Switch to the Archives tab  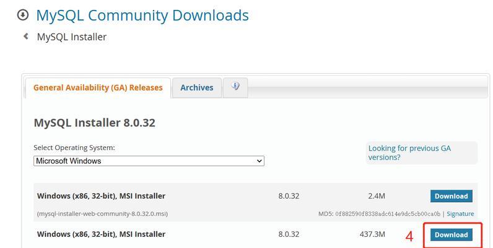[x=197, y=87]
